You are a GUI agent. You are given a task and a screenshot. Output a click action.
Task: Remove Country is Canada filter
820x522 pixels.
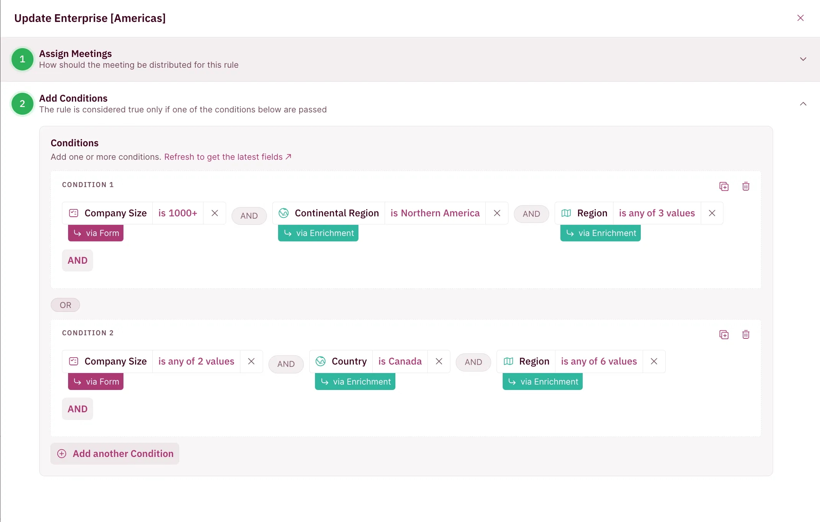click(439, 361)
